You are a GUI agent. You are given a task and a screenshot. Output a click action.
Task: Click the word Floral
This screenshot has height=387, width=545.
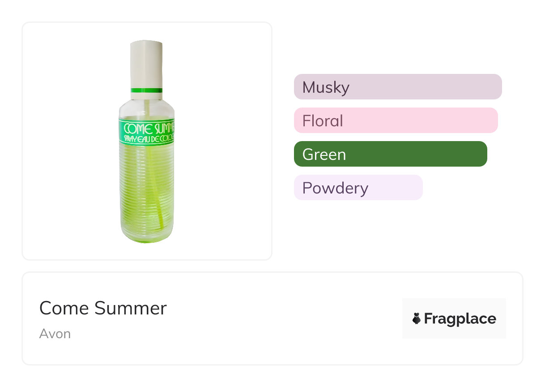322,120
